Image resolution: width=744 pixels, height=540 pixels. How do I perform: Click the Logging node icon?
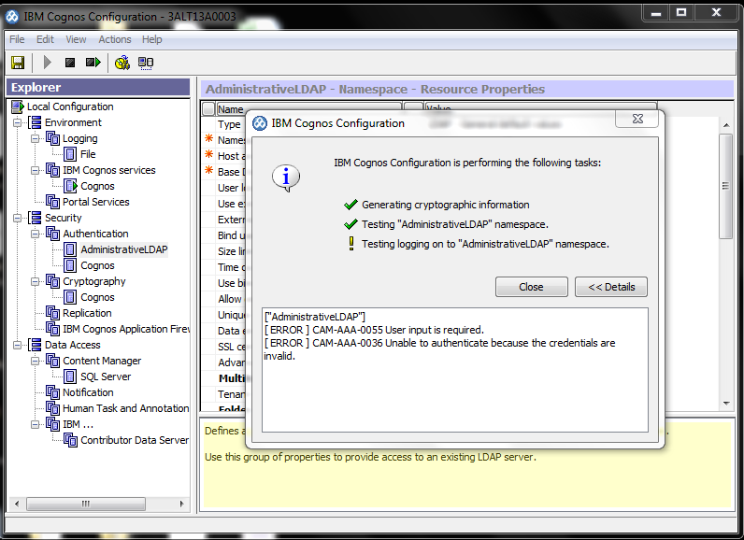52,138
